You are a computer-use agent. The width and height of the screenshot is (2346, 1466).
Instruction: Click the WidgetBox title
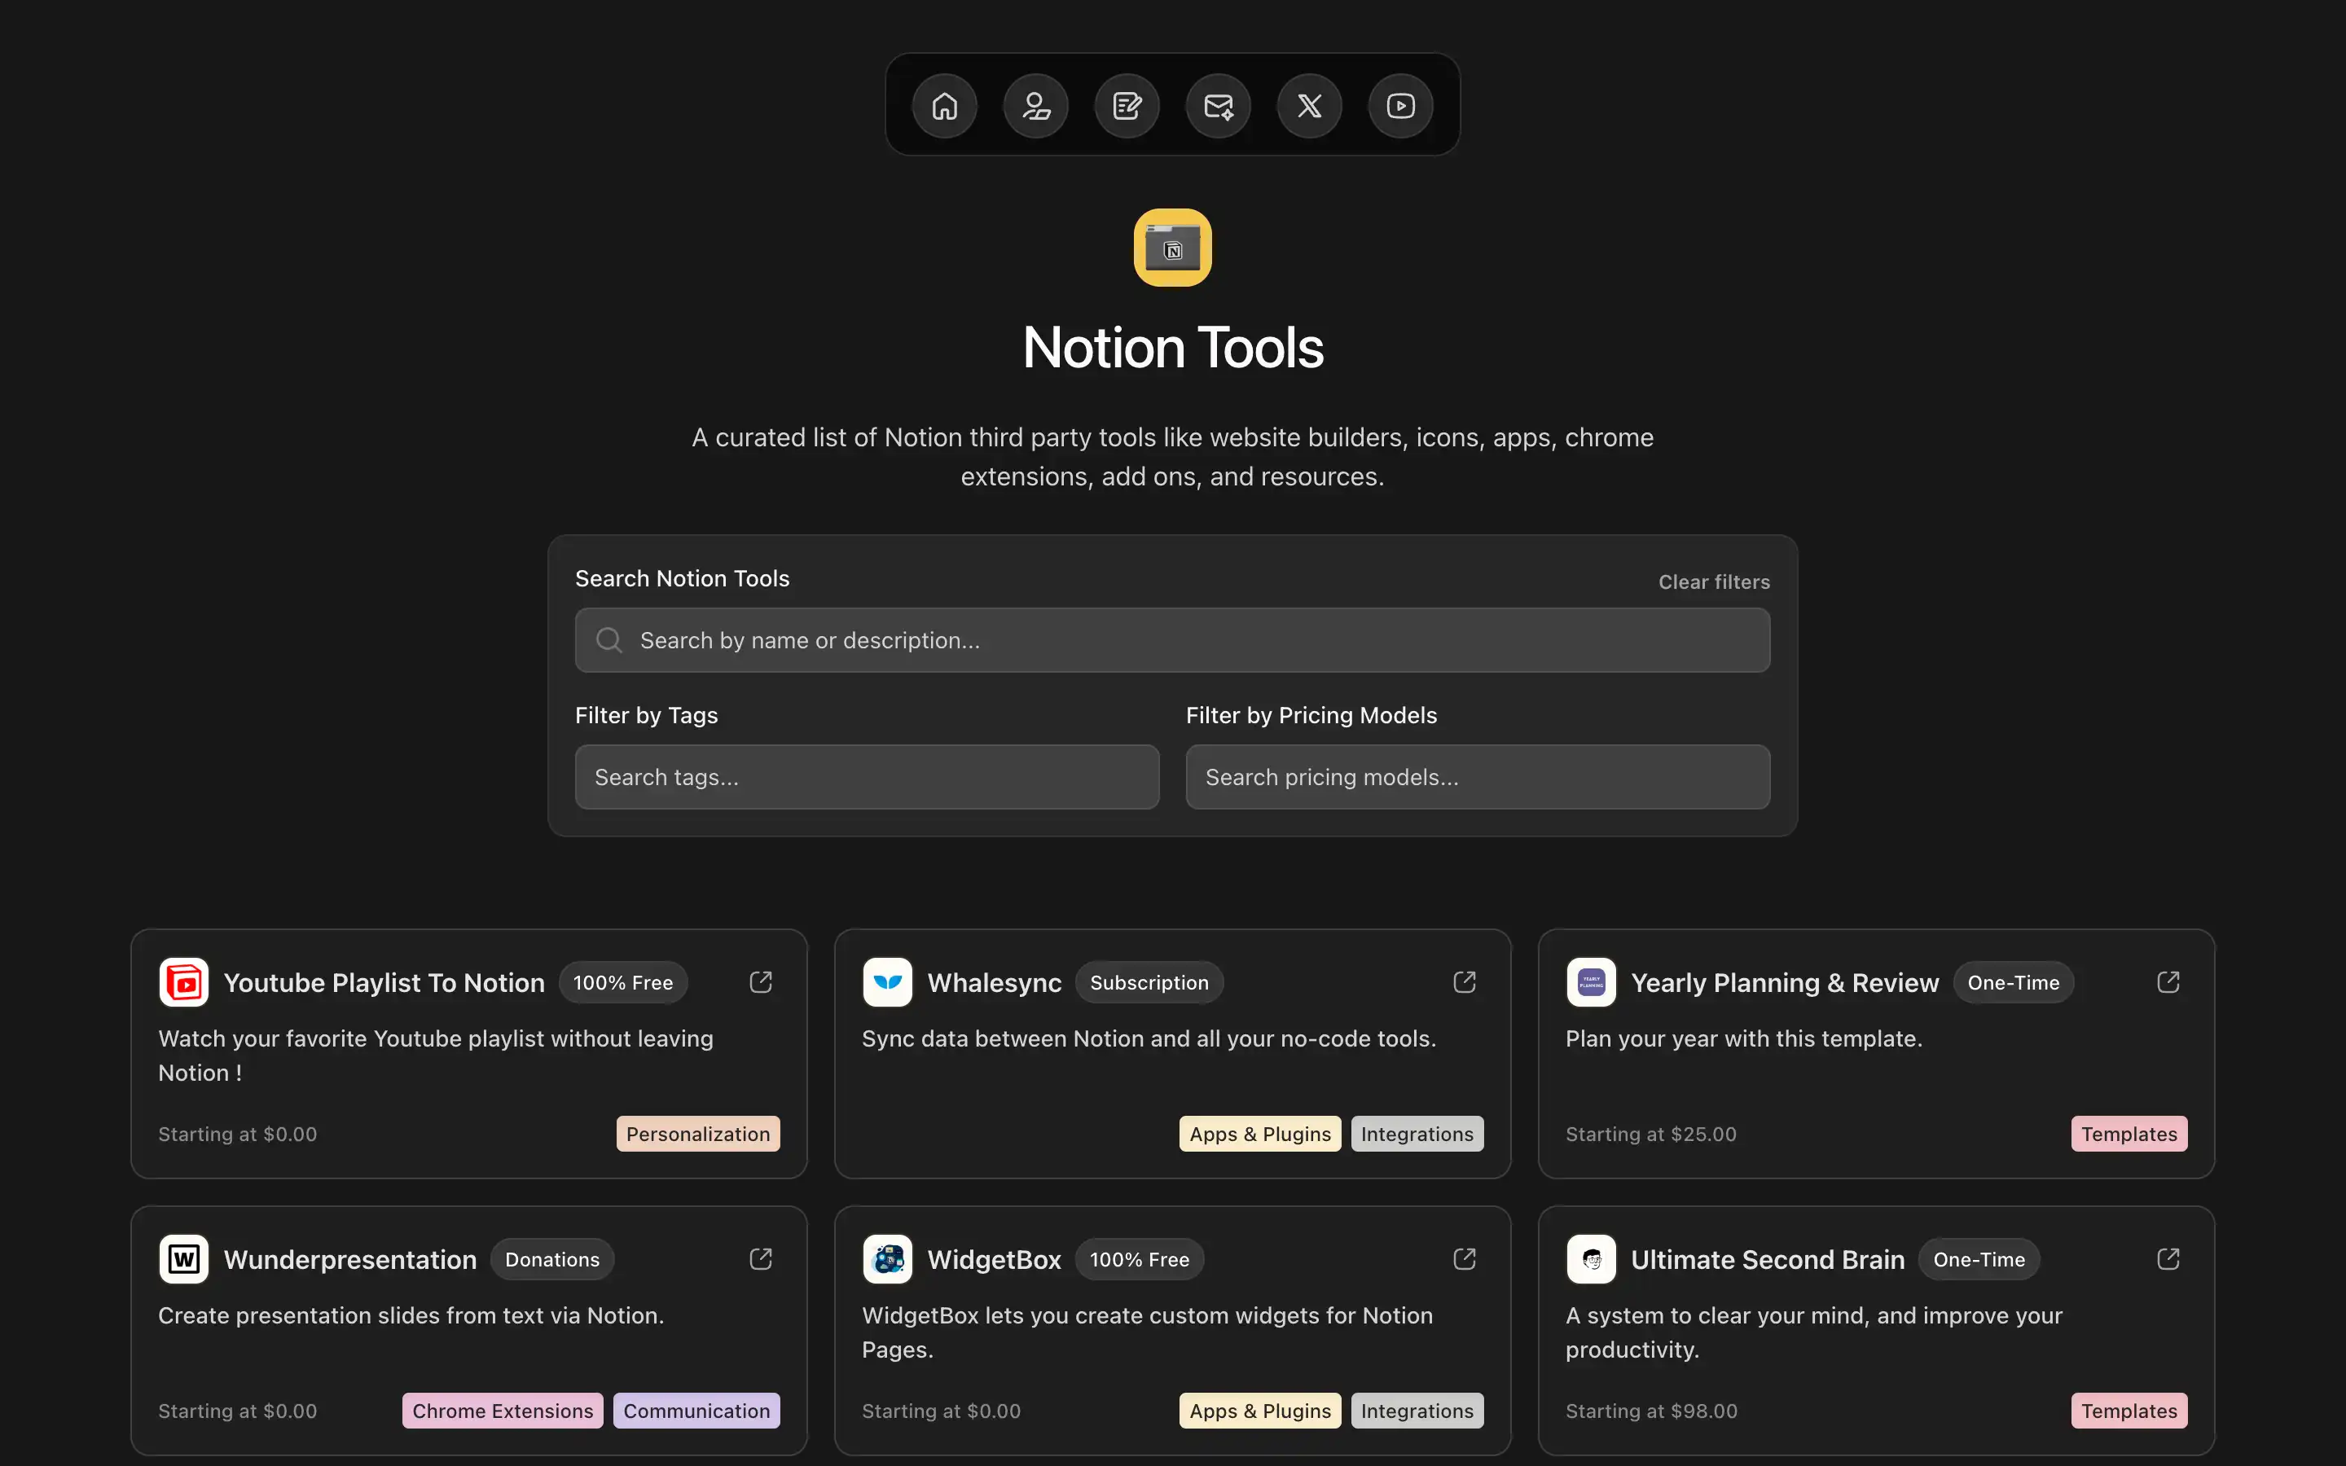pyautogui.click(x=994, y=1258)
